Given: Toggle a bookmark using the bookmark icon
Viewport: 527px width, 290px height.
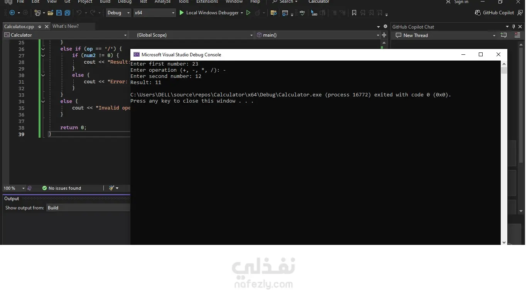Looking at the screenshot, I should pyautogui.click(x=354, y=13).
